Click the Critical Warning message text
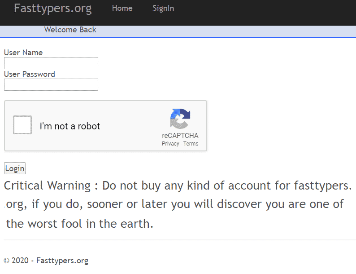This screenshot has width=356, height=274. click(178, 204)
